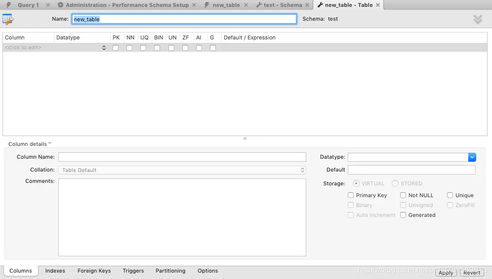Screen dimensions: 492x279
Task: Click the Default / Expression header
Action: pyautogui.click(x=249, y=37)
